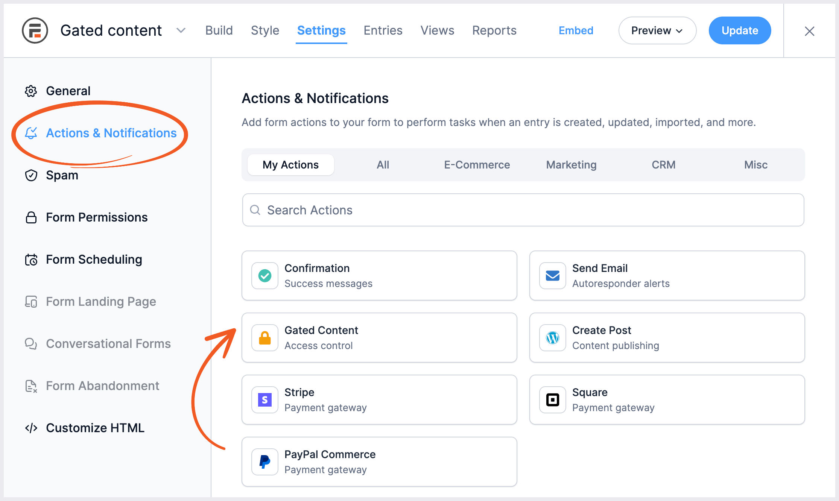Click the WordPress Create Post icon
The height and width of the screenshot is (501, 839).
tap(553, 338)
